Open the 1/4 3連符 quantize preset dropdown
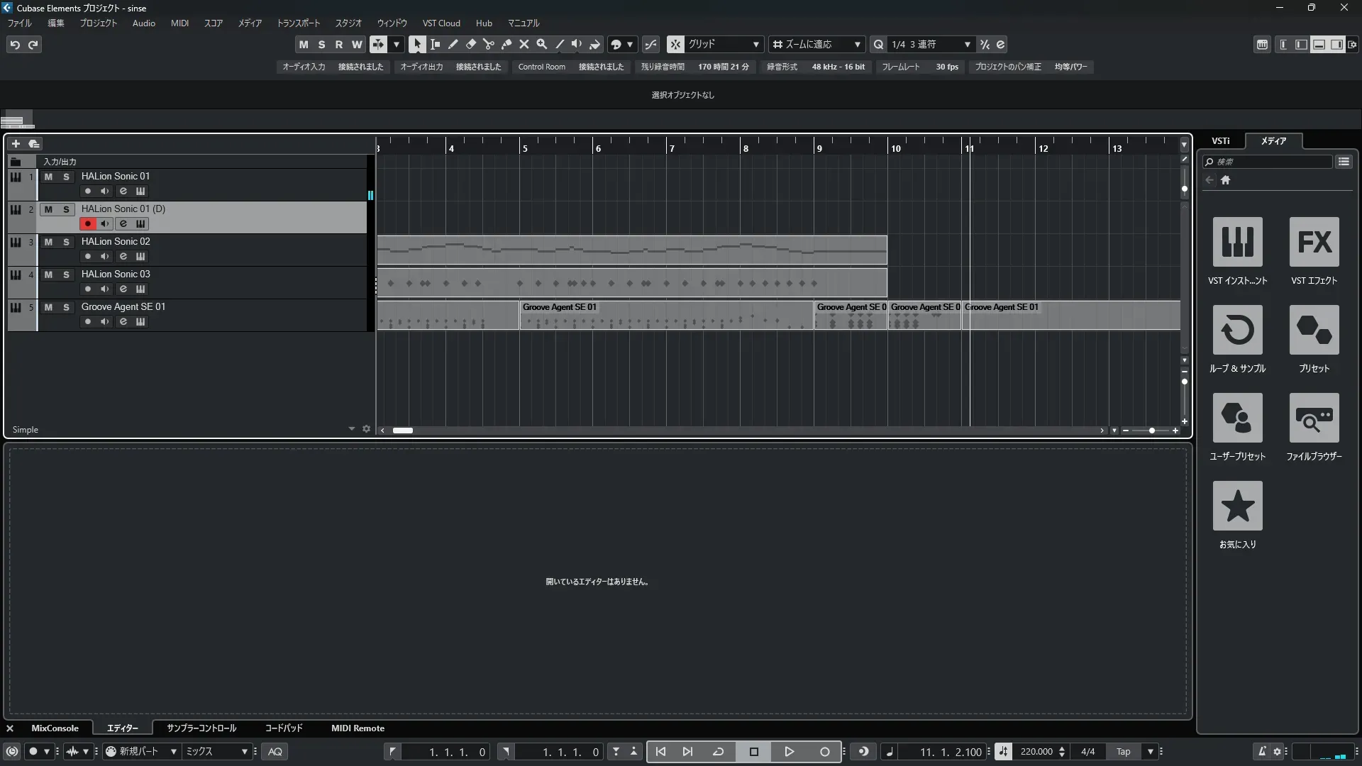Screen dimensions: 1362x766 (966, 44)
